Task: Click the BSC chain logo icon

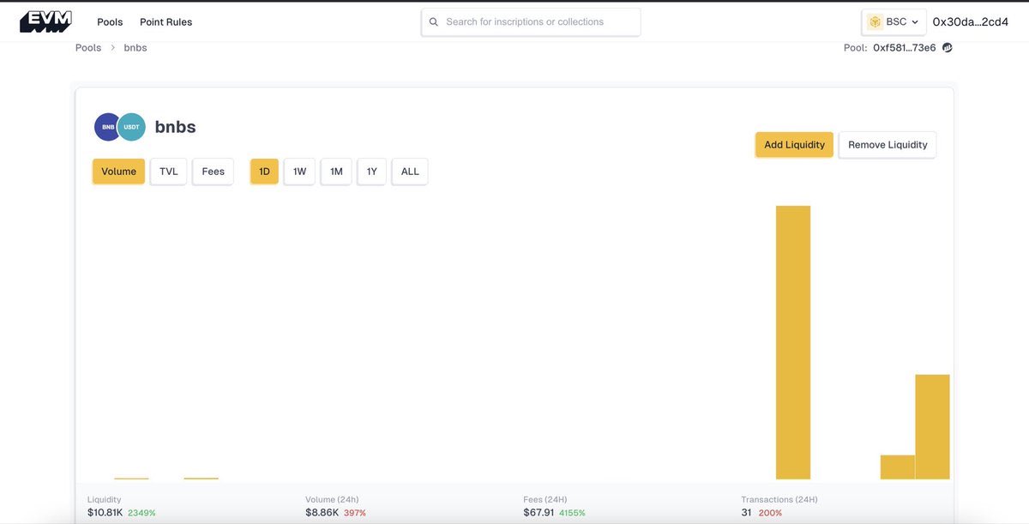Action: coord(876,21)
